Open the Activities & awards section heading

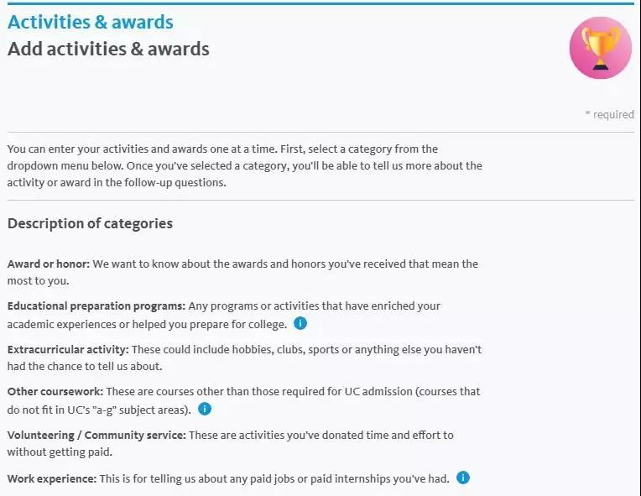tap(91, 22)
